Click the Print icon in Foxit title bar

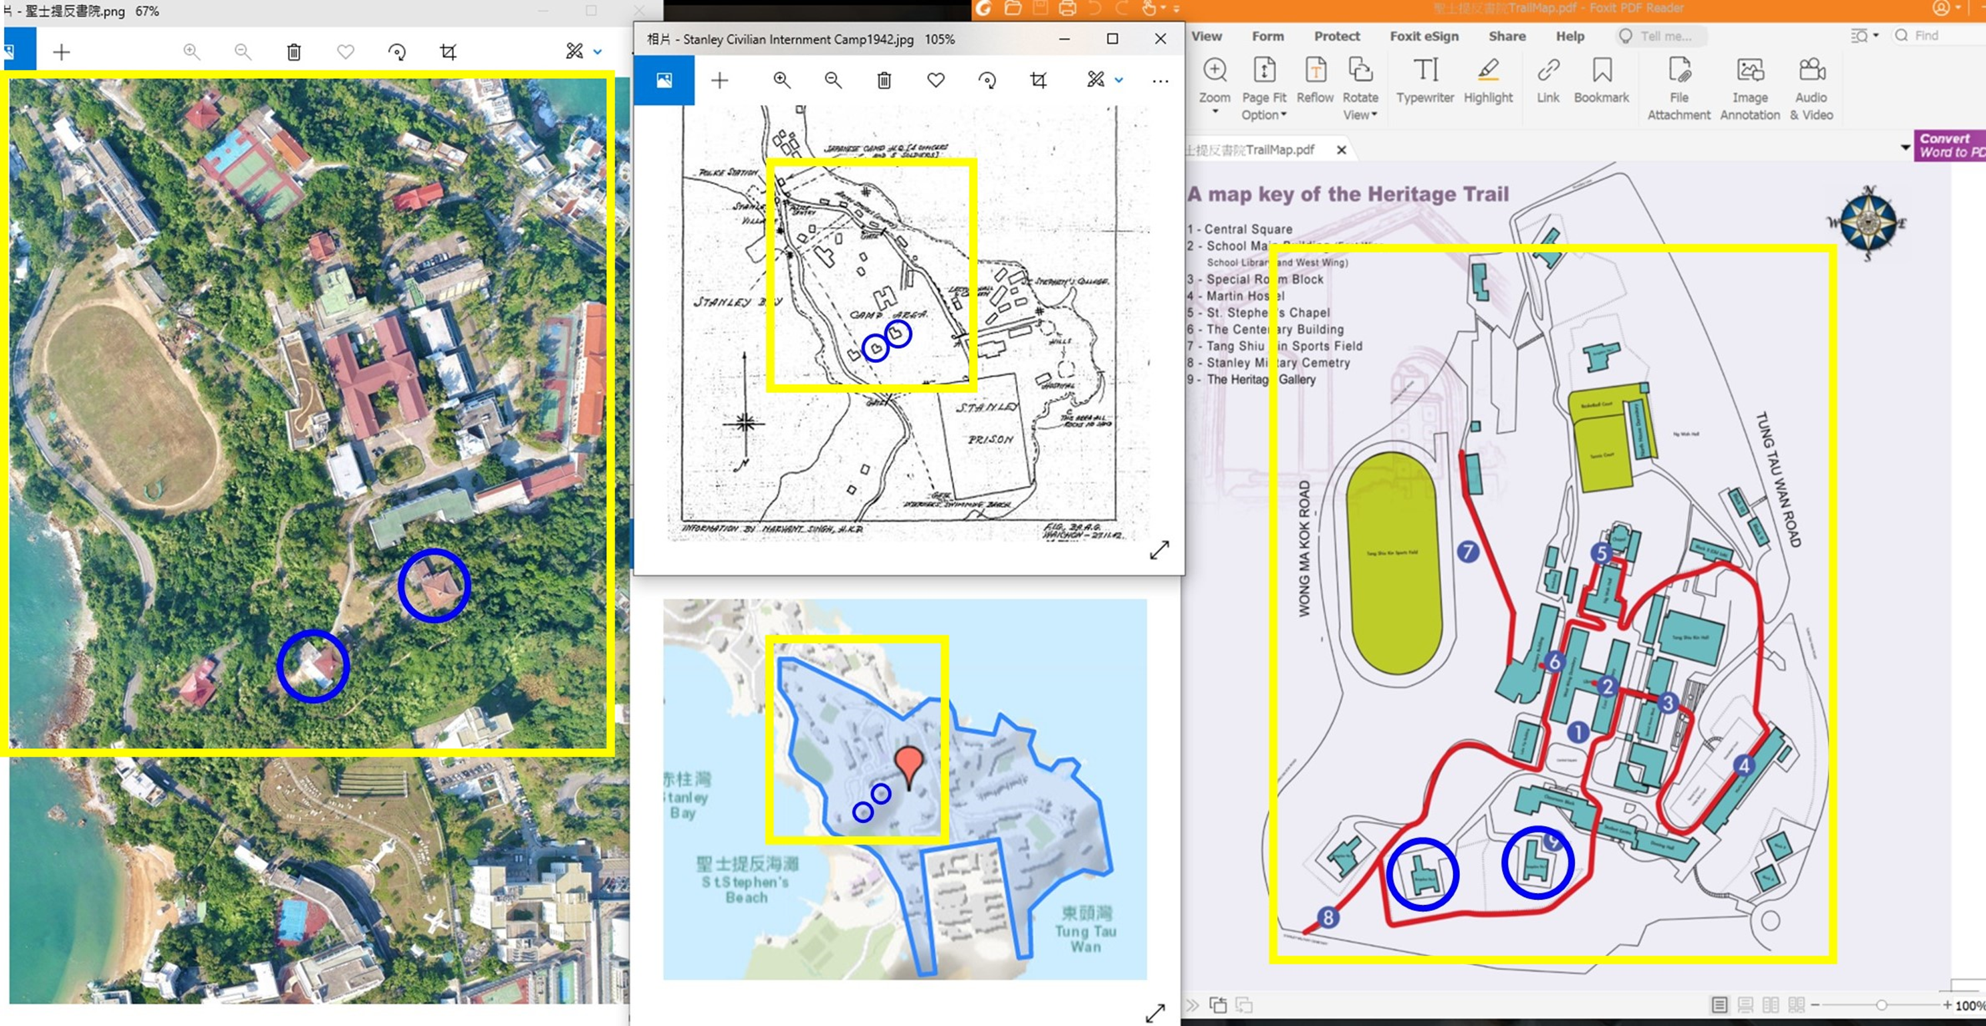[x=1067, y=9]
